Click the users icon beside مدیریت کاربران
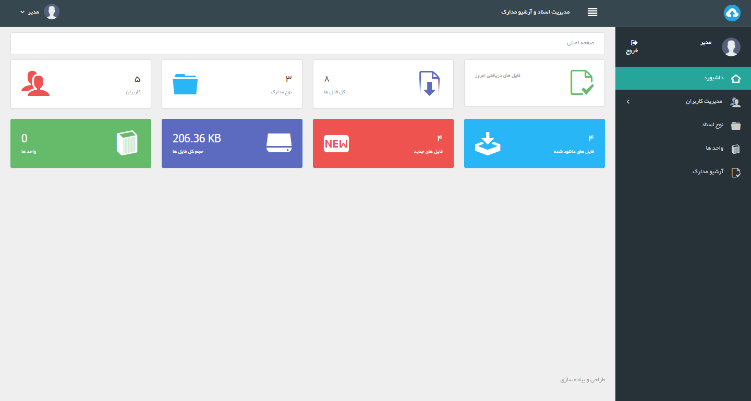This screenshot has height=401, width=751. click(x=736, y=102)
